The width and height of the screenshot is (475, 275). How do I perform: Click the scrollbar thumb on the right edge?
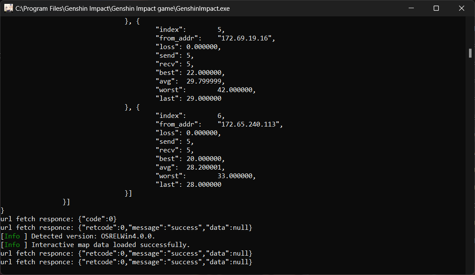point(470,53)
